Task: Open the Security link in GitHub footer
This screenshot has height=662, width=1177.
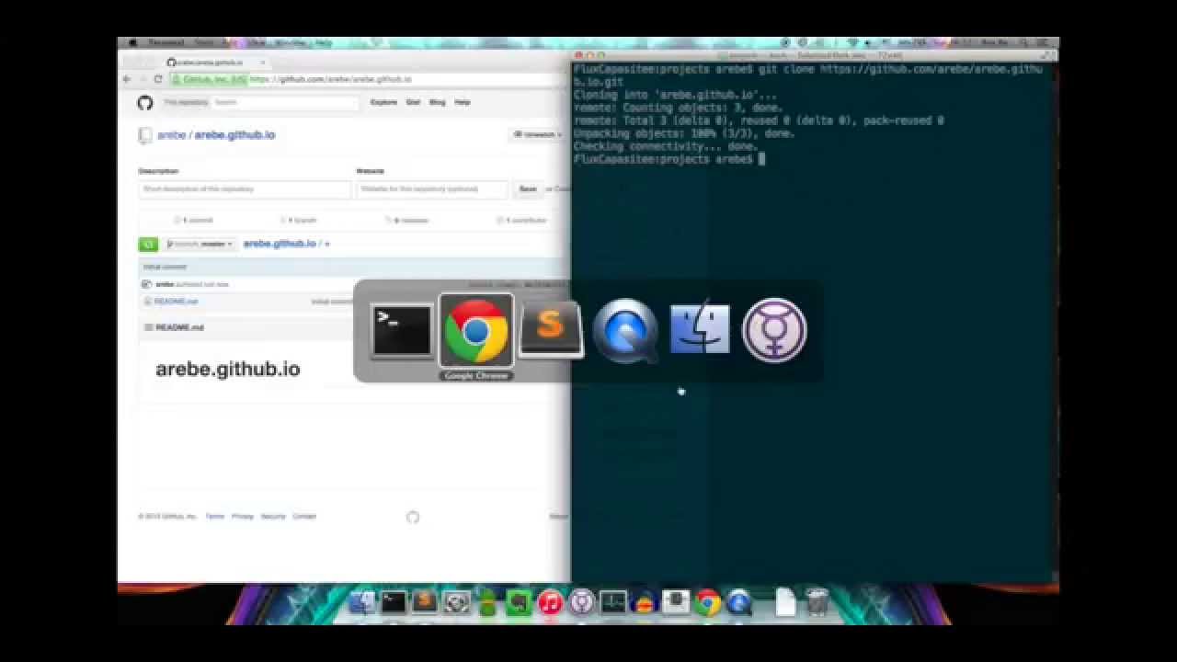Action: pyautogui.click(x=273, y=517)
